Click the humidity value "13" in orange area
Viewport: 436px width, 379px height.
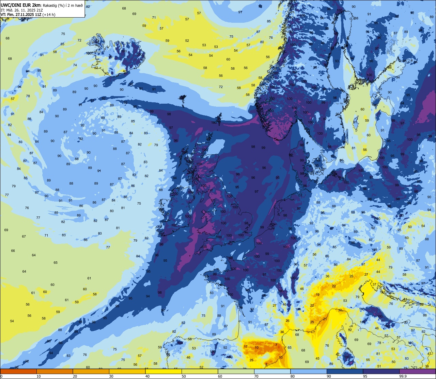click(281, 357)
